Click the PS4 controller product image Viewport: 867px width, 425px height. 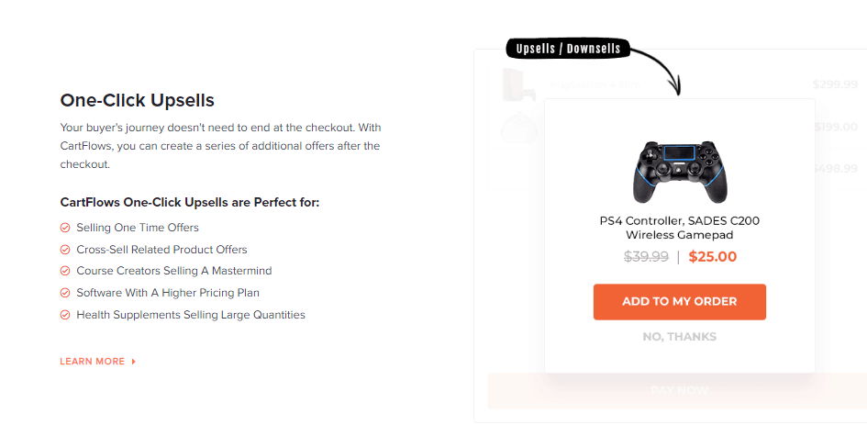(x=679, y=171)
